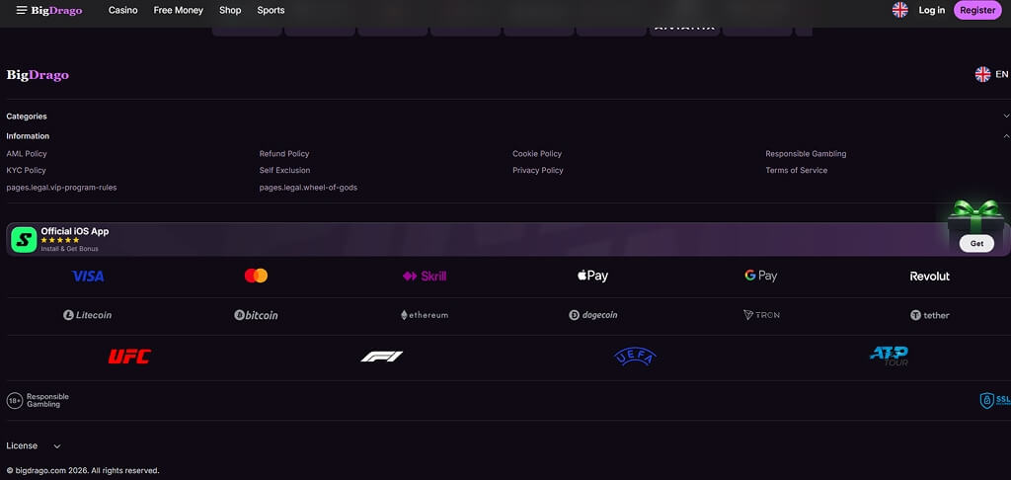
Task: Click the ATP Tour logo
Action: [x=889, y=357]
